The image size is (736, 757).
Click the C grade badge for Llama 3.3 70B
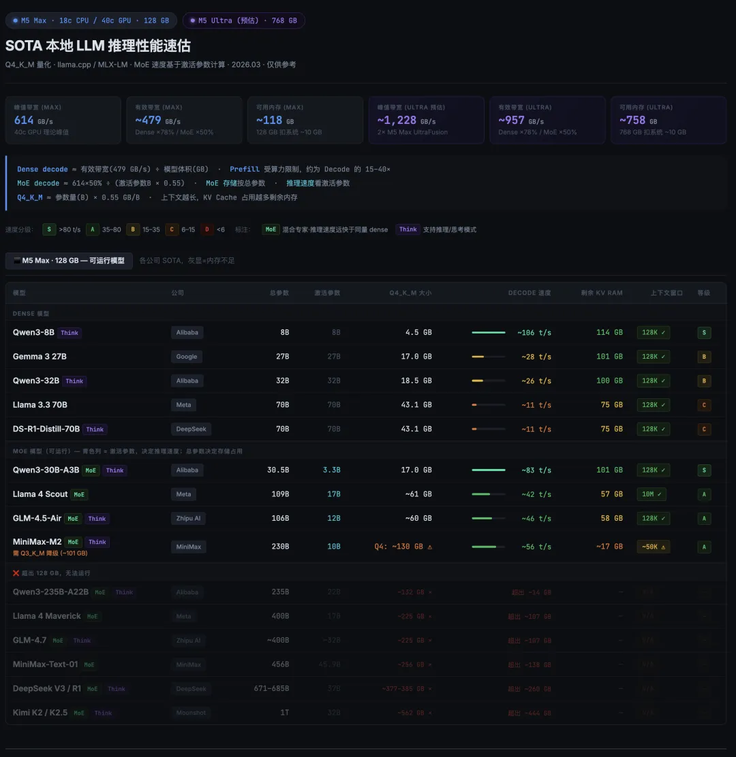(x=704, y=404)
